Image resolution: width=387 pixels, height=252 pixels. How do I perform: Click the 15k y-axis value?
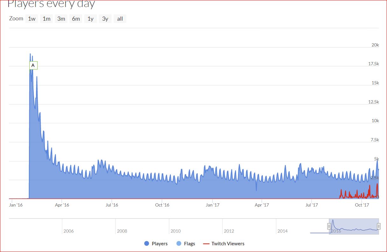point(375,83)
